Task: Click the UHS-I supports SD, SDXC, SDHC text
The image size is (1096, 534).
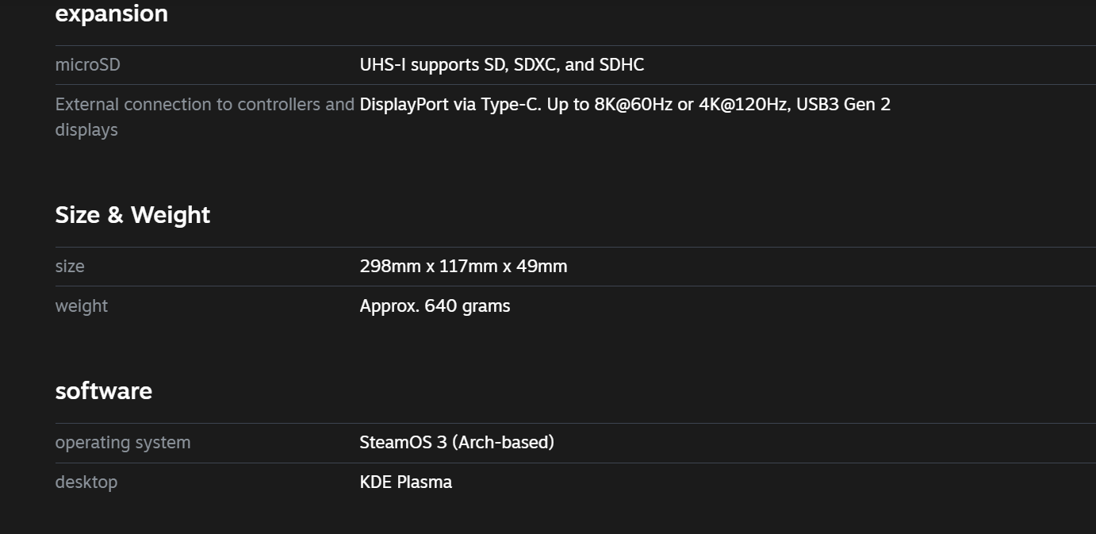Action: click(x=502, y=65)
